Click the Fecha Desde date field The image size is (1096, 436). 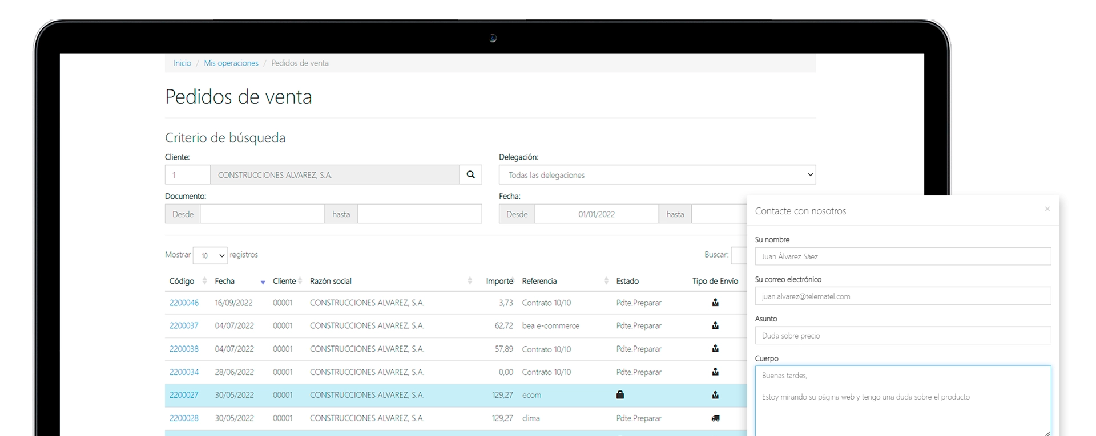coord(597,214)
